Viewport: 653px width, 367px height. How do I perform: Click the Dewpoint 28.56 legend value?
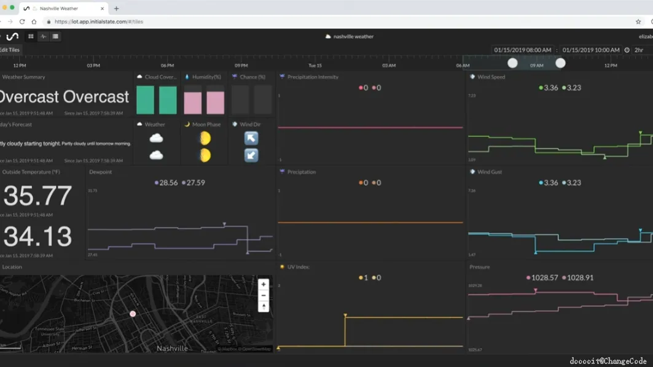point(168,183)
